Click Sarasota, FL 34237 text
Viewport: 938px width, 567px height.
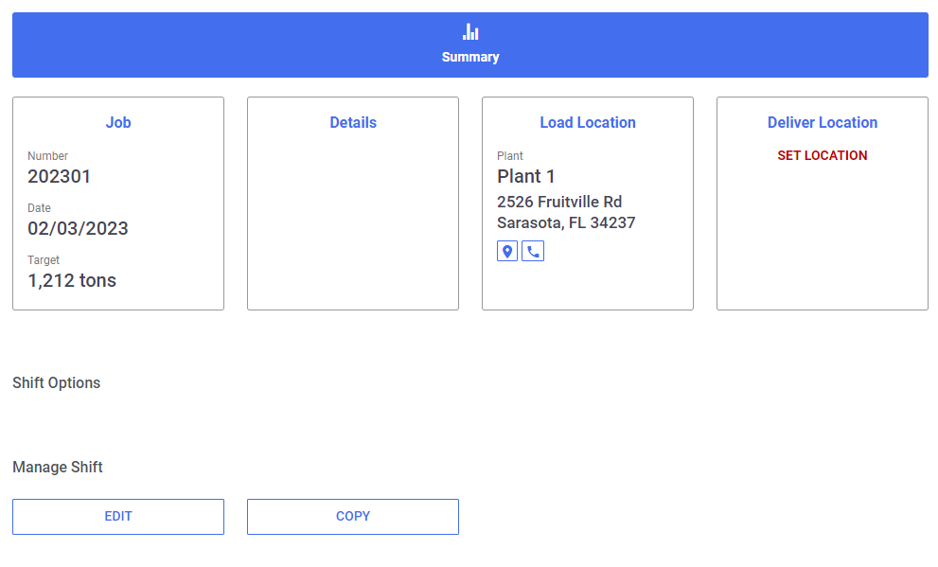pos(566,223)
